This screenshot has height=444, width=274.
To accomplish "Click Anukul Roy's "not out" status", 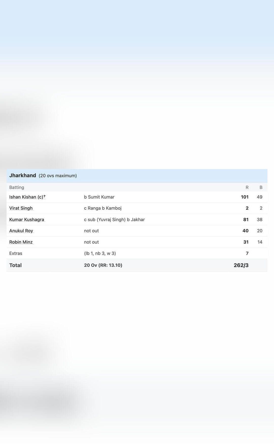I will coord(91,231).
